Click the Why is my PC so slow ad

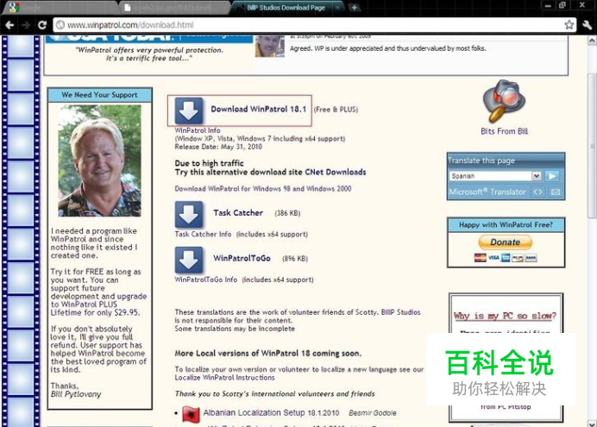pyautogui.click(x=506, y=316)
